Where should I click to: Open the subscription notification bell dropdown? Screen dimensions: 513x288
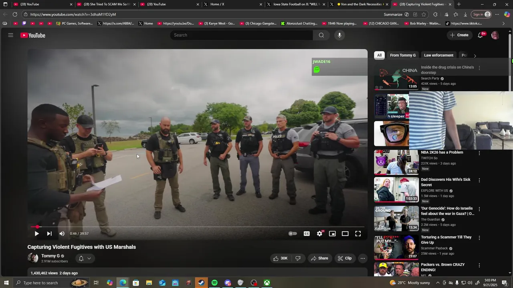85,258
